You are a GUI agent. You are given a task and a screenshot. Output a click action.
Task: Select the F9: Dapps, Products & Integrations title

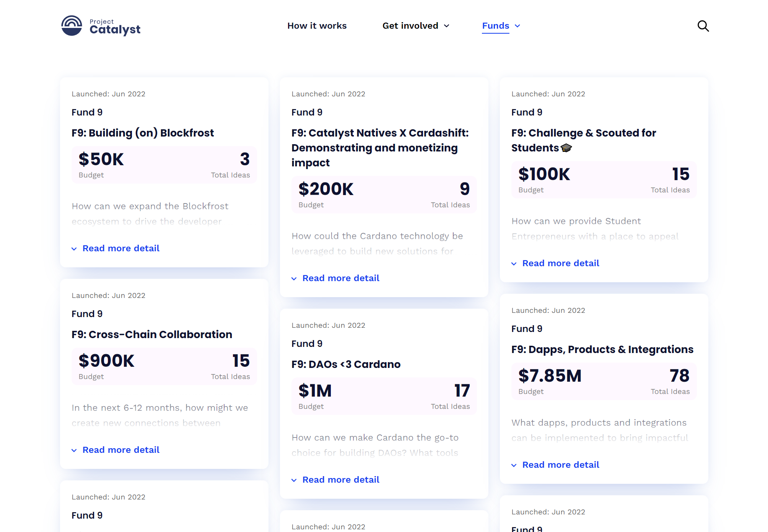602,349
